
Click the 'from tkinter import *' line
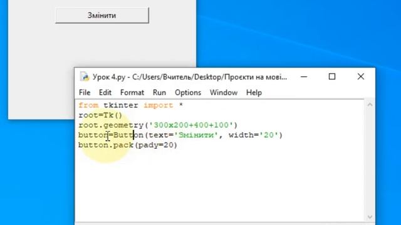pos(131,106)
